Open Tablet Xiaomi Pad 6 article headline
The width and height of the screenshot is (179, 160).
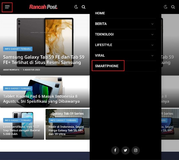pyautogui.click(x=41, y=99)
